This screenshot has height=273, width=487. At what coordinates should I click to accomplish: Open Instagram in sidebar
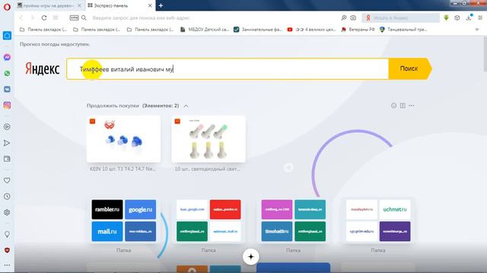(7, 105)
